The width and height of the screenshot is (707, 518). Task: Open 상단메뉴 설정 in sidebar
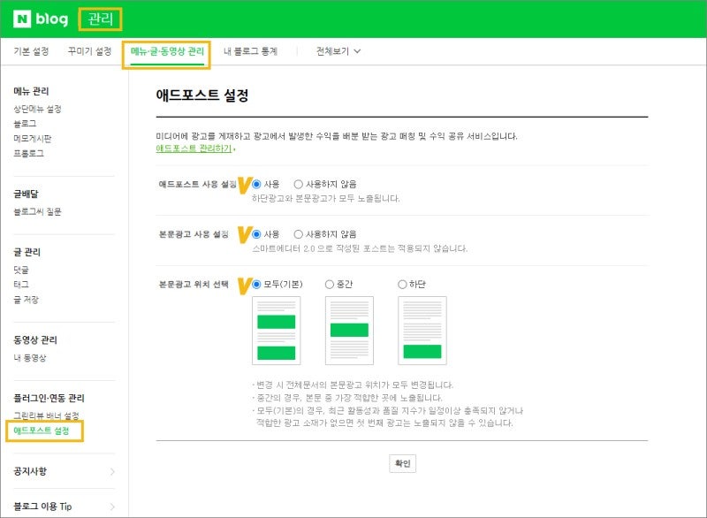point(37,109)
